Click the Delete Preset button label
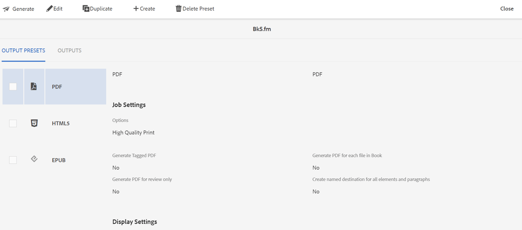Image resolution: width=522 pixels, height=230 pixels. click(198, 9)
